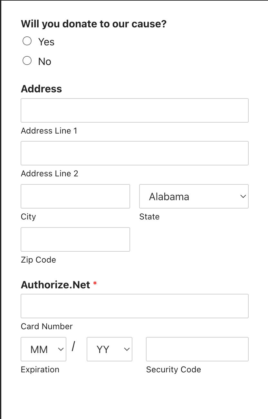
Task: Click the "Will you donate to our cause?" question
Action: [x=93, y=24]
